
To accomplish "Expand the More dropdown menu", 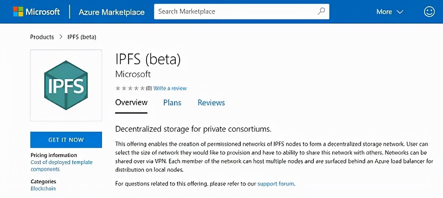I will point(389,12).
